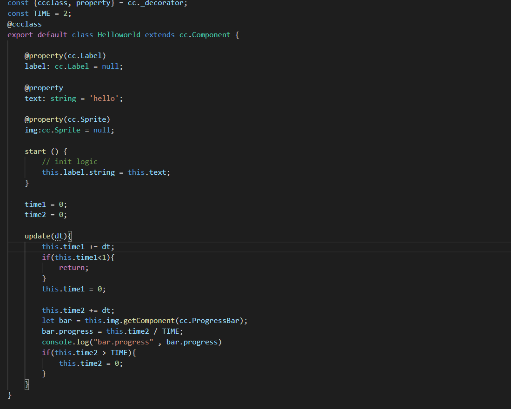Click the 'this.time1 += dt;' line
The image size is (511, 409).
78,247
